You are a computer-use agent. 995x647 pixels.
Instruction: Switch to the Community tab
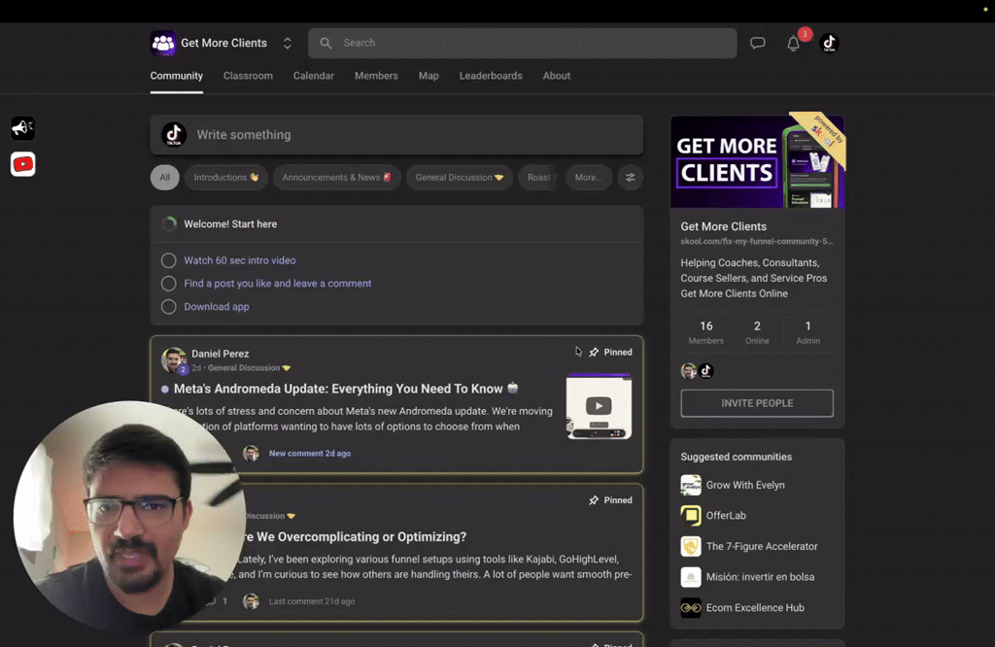[x=177, y=76]
